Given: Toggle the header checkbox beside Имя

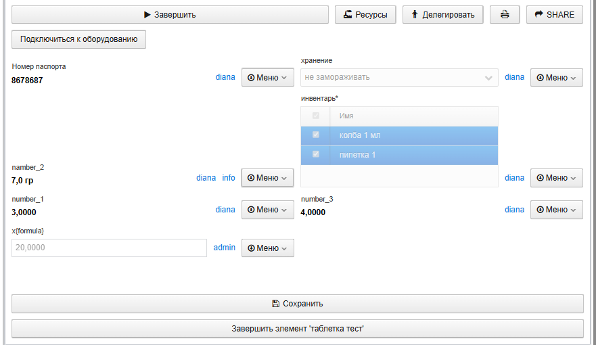Looking at the screenshot, I should (x=315, y=116).
